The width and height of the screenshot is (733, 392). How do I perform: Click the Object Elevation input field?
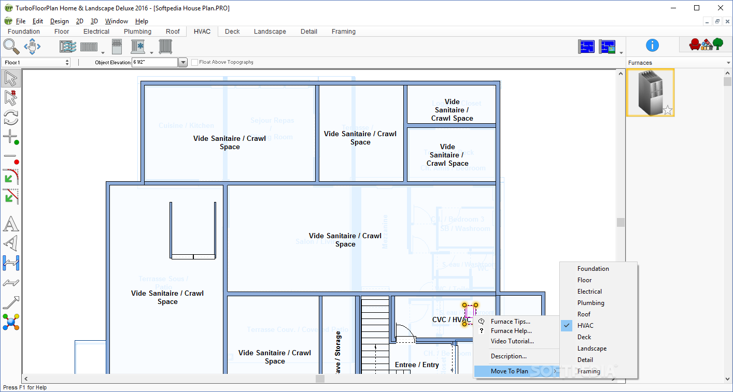[154, 63]
